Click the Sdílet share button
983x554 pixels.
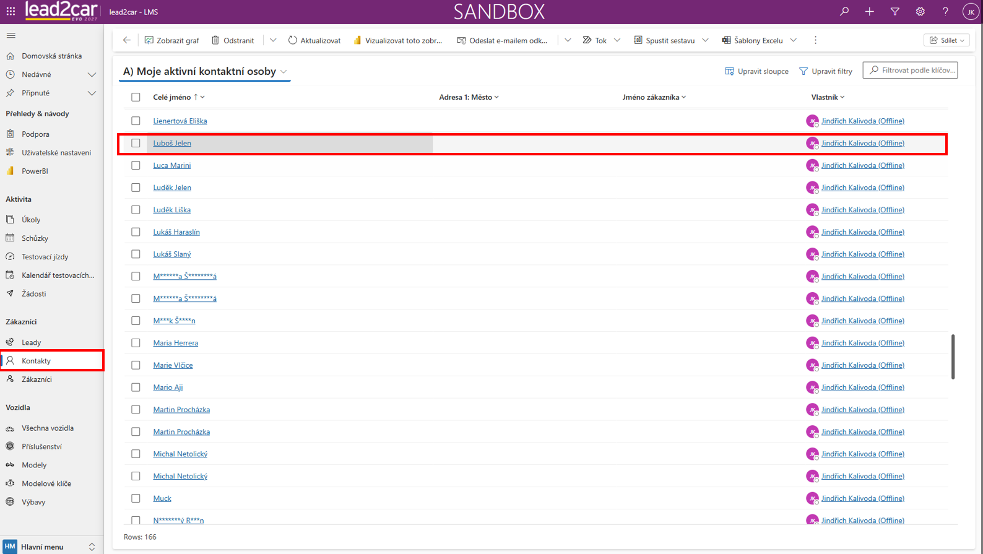tap(946, 40)
